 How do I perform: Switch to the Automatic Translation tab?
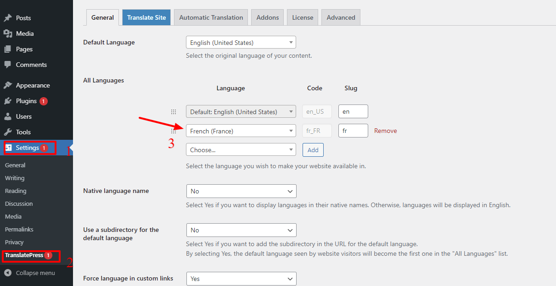211,17
